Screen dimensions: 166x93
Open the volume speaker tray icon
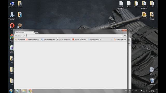pyautogui.click(x=147, y=91)
